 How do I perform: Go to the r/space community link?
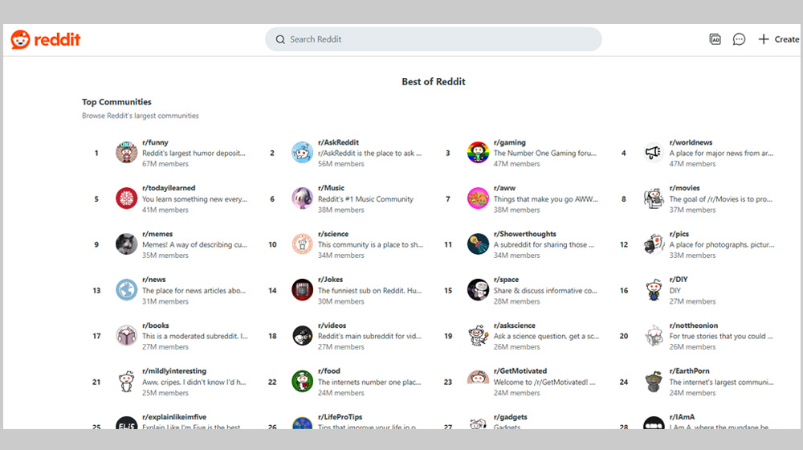tap(506, 280)
